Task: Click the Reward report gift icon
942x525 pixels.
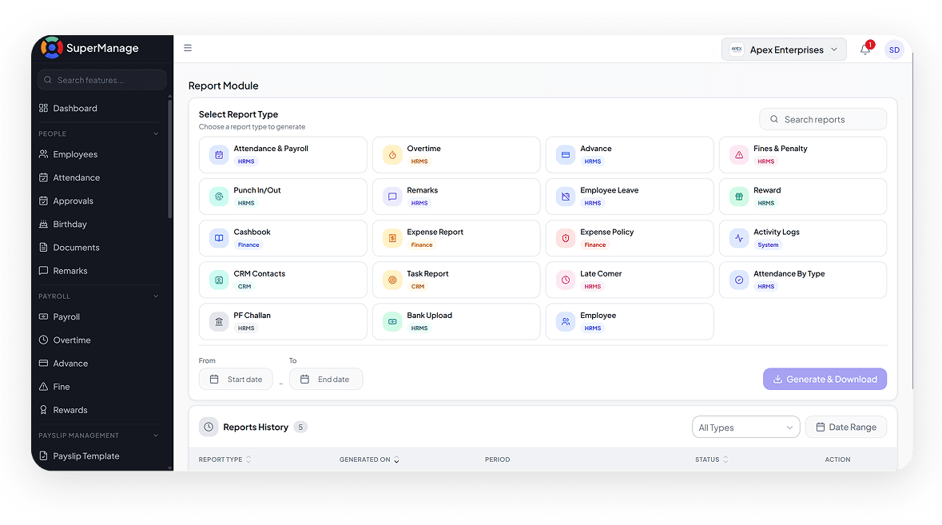Action: pos(739,197)
